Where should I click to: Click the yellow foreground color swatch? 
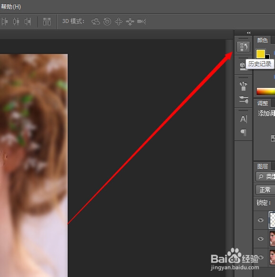click(261, 54)
